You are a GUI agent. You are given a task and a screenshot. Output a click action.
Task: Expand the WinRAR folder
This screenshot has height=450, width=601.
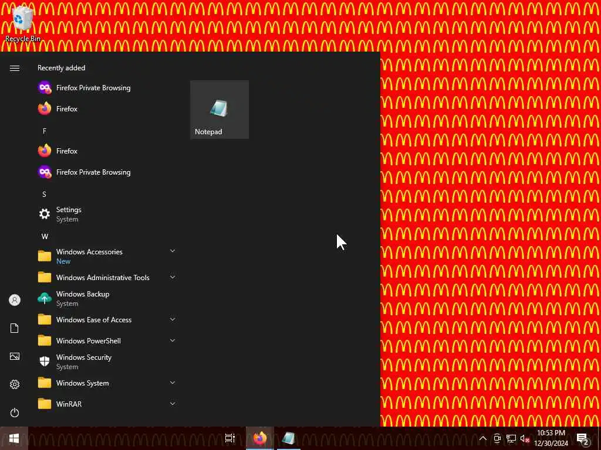(x=107, y=404)
